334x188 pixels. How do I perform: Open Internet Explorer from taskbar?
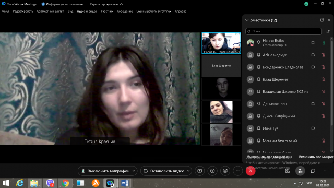[20, 183]
